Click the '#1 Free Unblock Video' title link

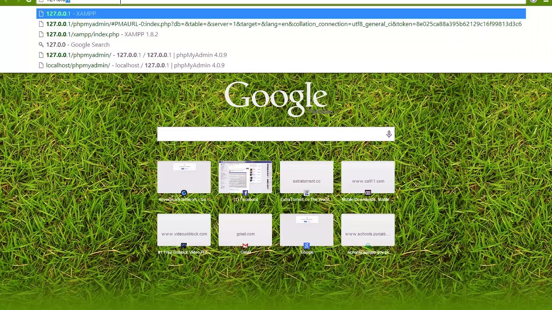coord(183,252)
